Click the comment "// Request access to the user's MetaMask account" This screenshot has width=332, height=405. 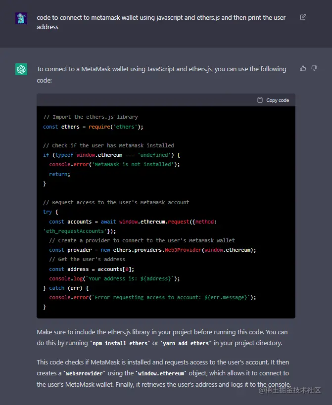point(116,203)
